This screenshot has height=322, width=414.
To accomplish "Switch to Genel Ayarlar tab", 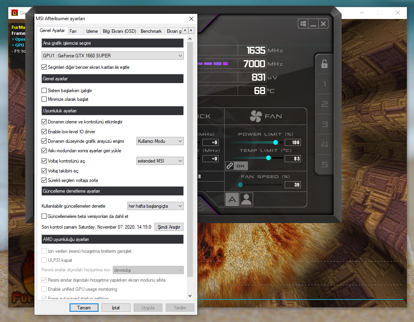I will click(52, 30).
